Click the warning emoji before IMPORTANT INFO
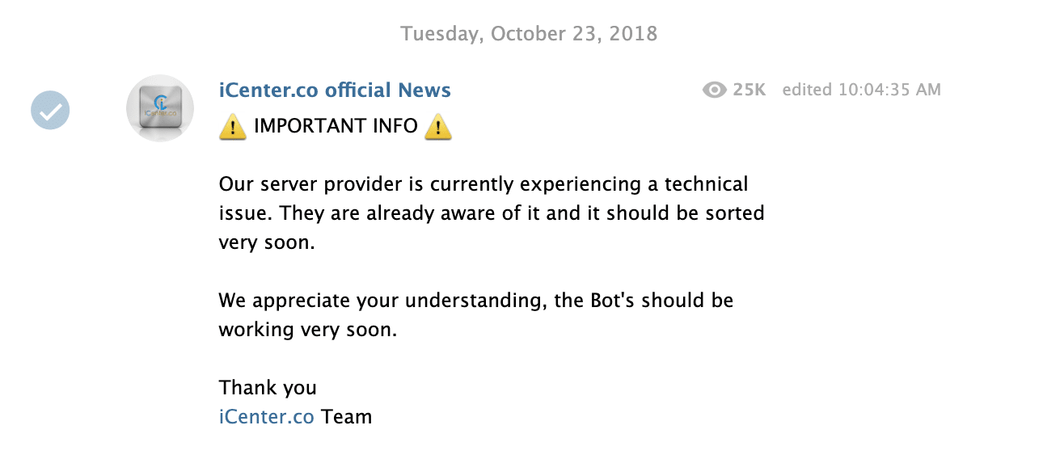Screen dimensions: 1043x459 [233, 126]
